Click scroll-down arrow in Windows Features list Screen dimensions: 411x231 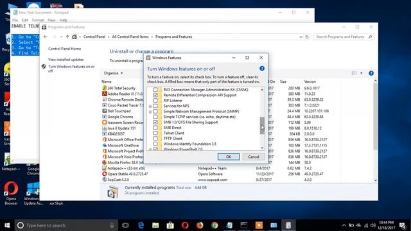262,148
